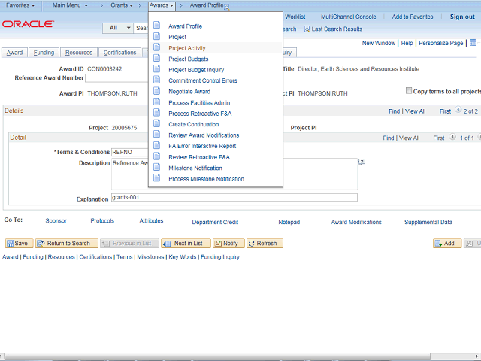Screen dimensions: 481x361
Task: Click document icon beside Negotiate Award
Action: (x=157, y=91)
